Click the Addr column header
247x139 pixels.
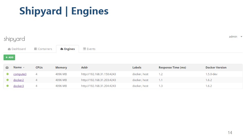pyautogui.click(x=84, y=67)
